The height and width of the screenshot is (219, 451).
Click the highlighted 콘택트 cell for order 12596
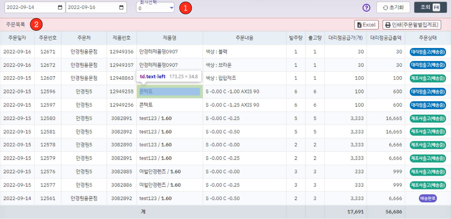[169, 92]
